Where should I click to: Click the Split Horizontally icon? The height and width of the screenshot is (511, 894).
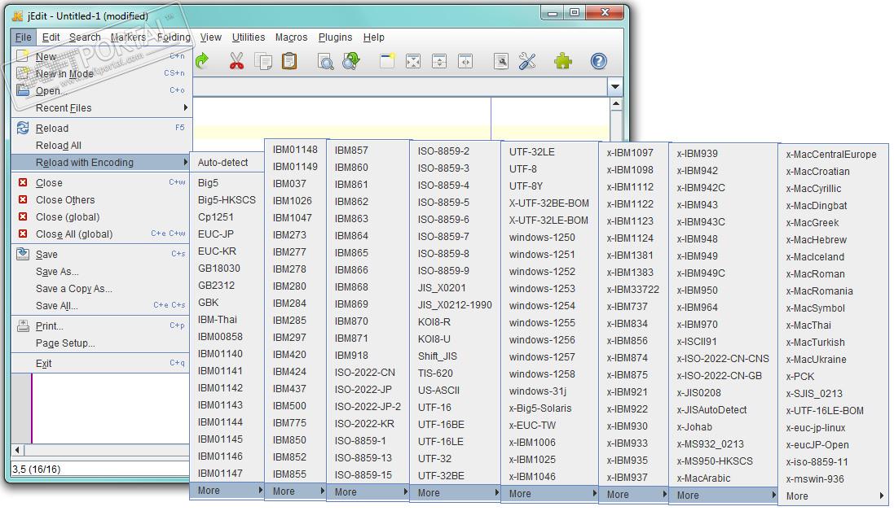(x=439, y=61)
